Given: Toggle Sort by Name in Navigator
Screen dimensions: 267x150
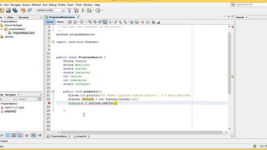Looking at the screenshot, I should [x=33, y=135].
